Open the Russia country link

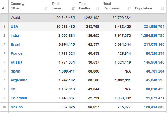tap(16, 62)
